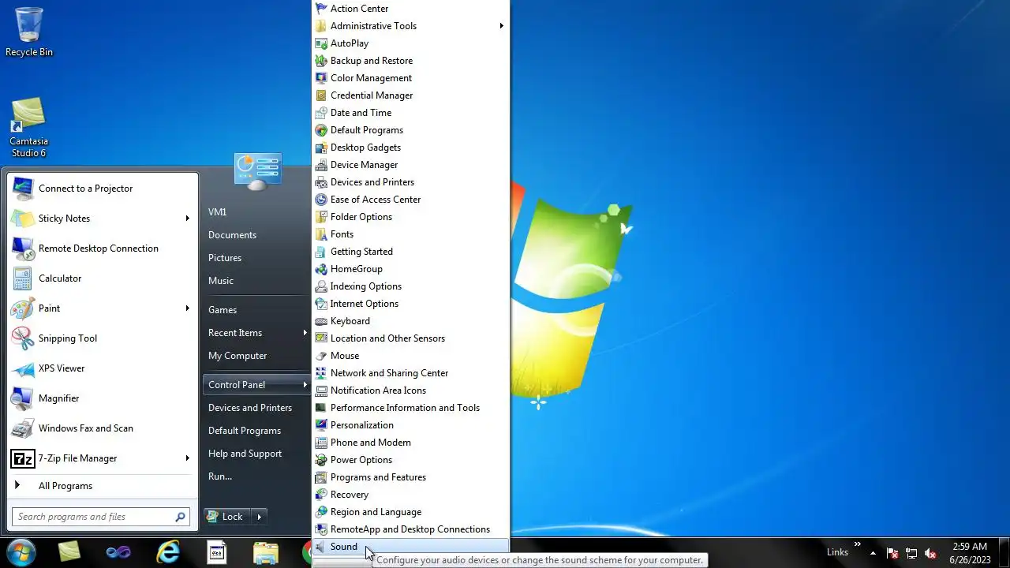Open Programs and Features entry
Image resolution: width=1010 pixels, height=568 pixels.
(411, 477)
